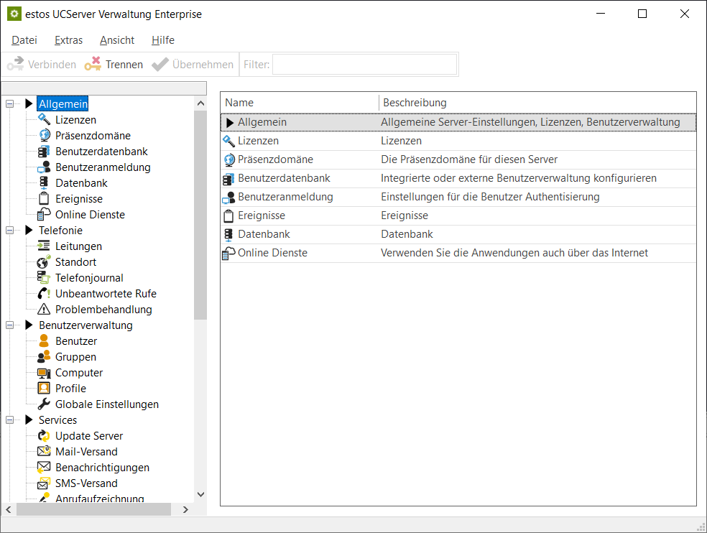Image resolution: width=707 pixels, height=533 pixels.
Task: Open the Extras menu
Action: pyautogui.click(x=68, y=40)
